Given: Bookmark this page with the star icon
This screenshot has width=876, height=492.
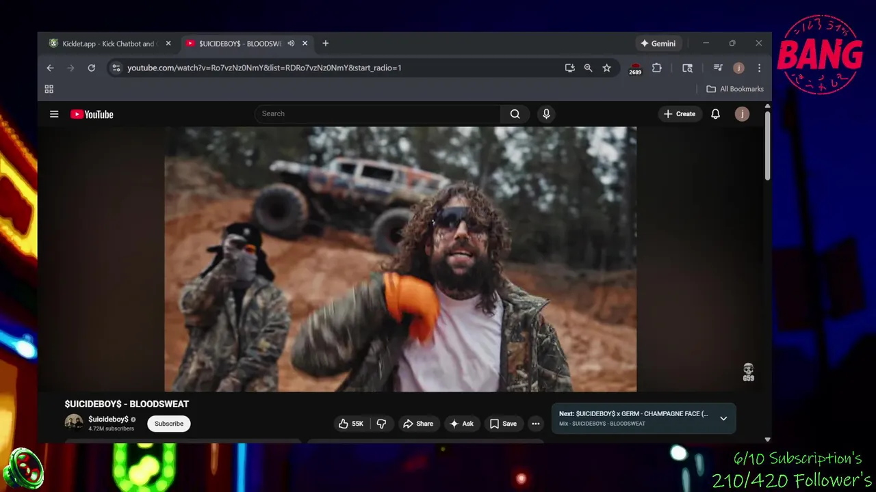Looking at the screenshot, I should (606, 68).
